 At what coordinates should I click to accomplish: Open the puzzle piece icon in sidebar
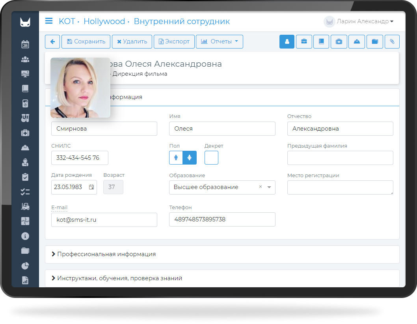[25, 221]
